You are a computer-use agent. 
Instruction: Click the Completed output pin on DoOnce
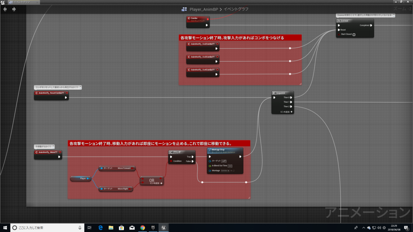coord(371,25)
